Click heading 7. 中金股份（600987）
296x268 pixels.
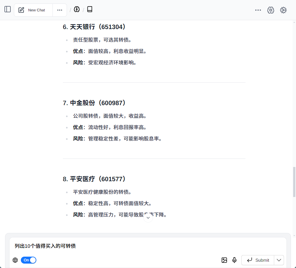(94, 103)
